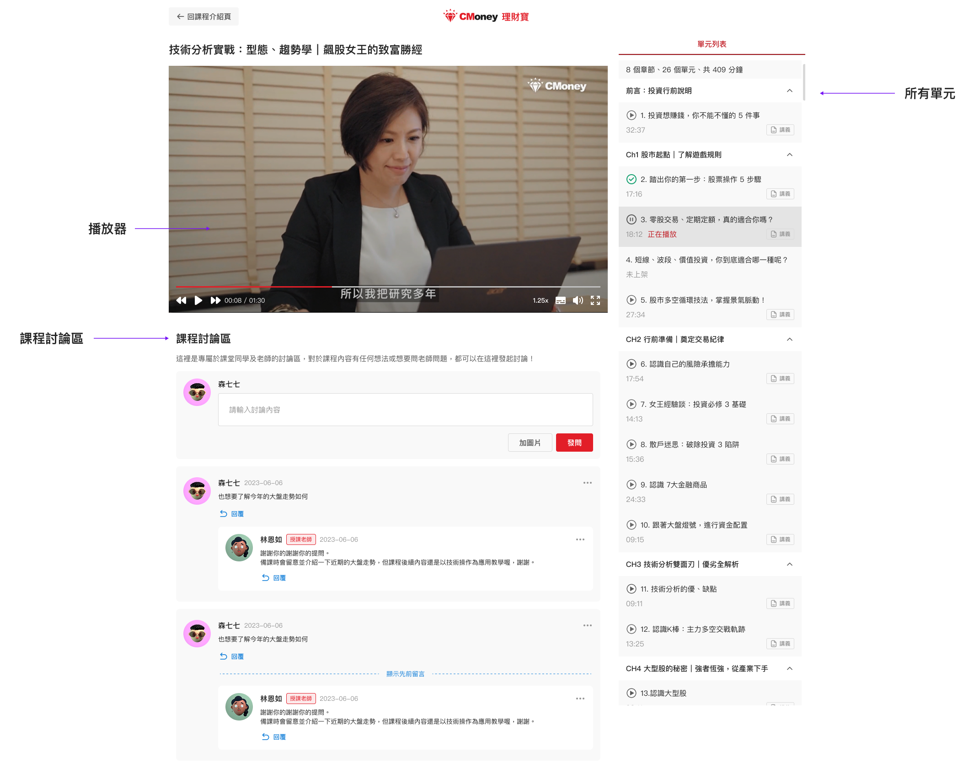Open 講義 handout for unit 6 (17:54)
The height and width of the screenshot is (779, 974).
pos(780,379)
